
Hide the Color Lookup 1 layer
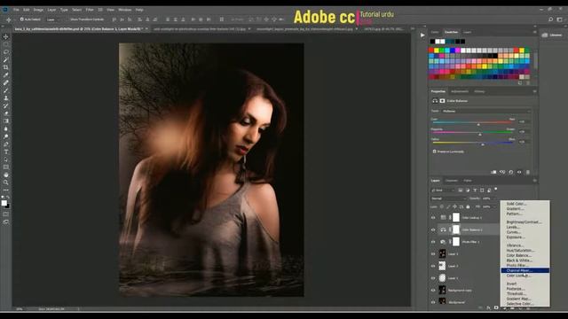[x=433, y=218]
